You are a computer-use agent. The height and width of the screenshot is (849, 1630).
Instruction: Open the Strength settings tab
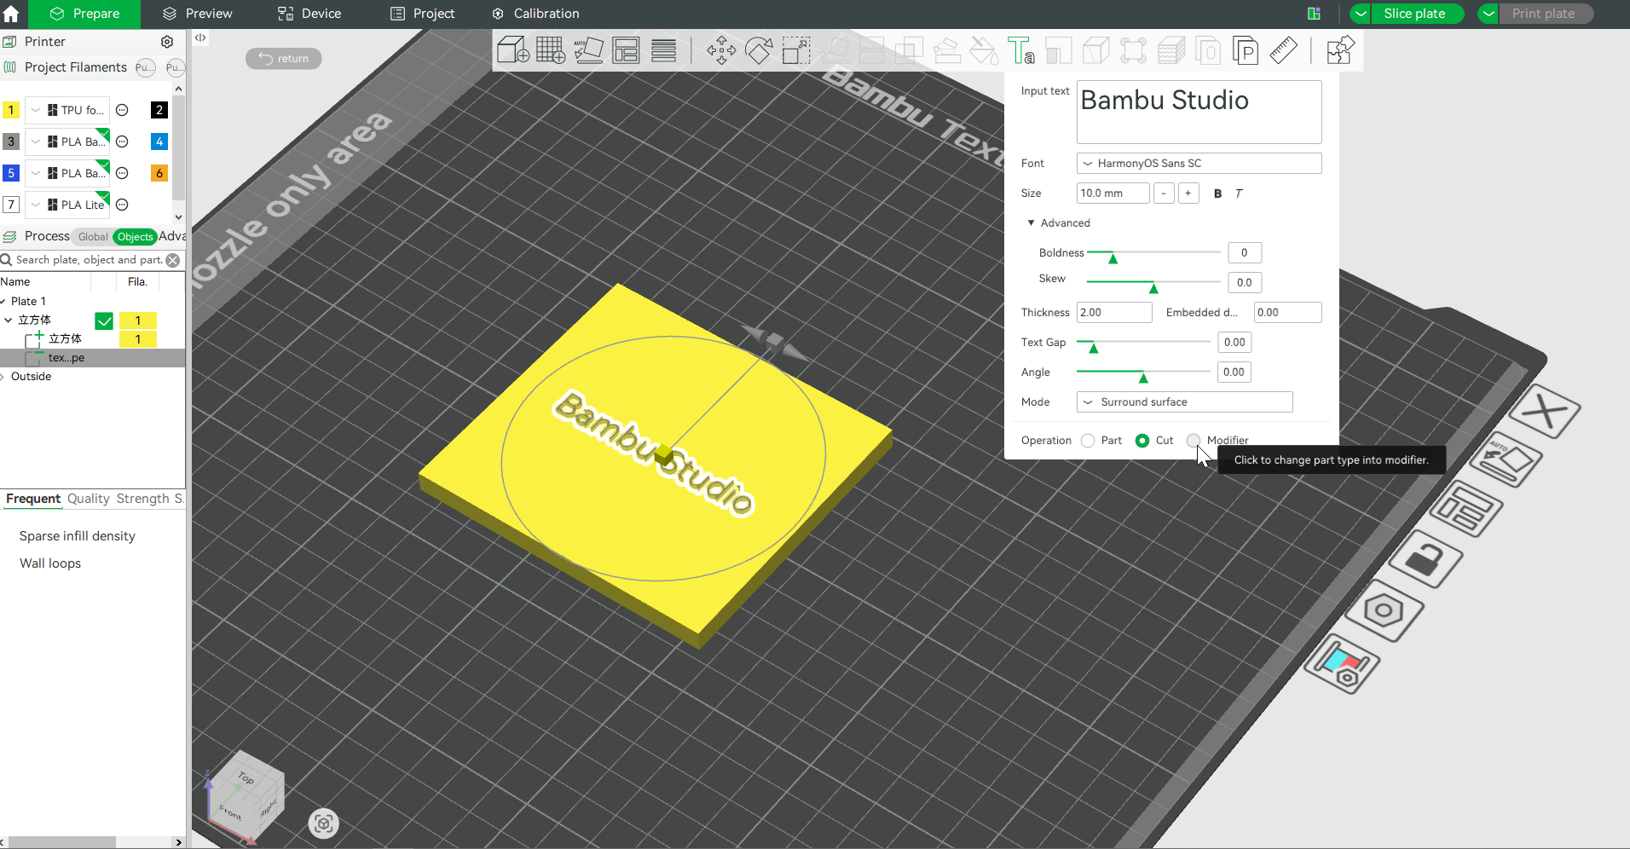coord(143,499)
